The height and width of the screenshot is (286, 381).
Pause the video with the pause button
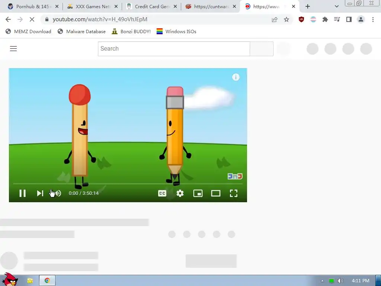click(23, 193)
